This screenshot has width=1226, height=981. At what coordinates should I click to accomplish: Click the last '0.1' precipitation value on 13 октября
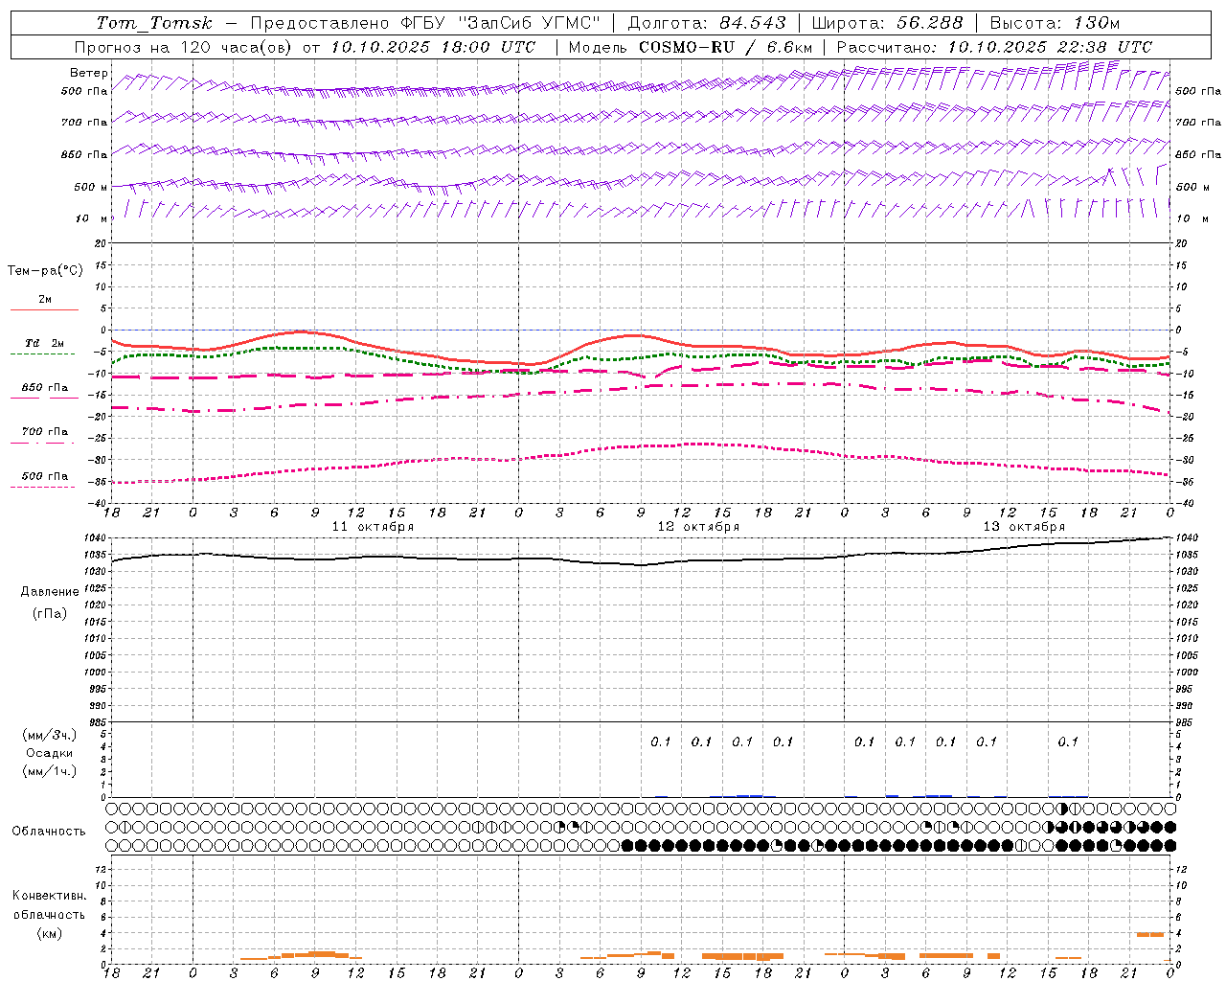pos(1068,741)
